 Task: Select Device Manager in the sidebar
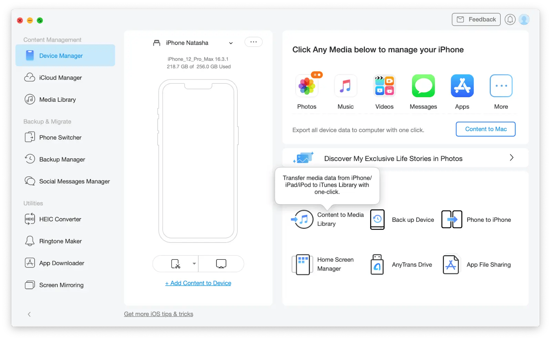click(65, 55)
